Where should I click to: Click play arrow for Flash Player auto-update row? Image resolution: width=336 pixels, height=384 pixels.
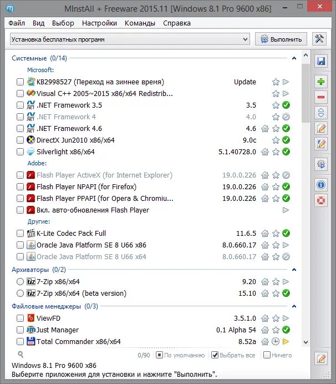[x=286, y=210]
